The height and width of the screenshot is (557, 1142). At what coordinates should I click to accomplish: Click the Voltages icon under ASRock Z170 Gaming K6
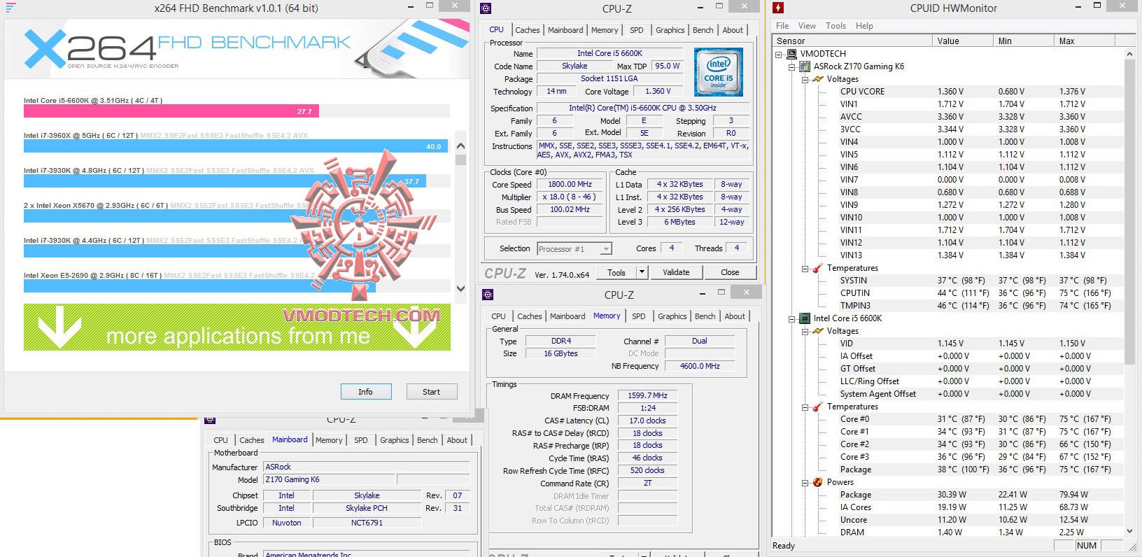tap(817, 79)
